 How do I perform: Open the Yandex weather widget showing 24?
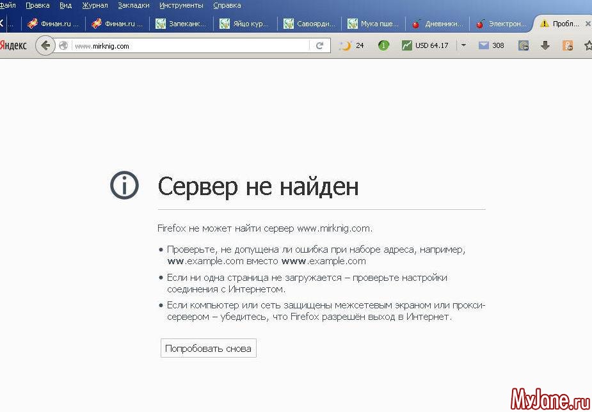click(x=352, y=45)
